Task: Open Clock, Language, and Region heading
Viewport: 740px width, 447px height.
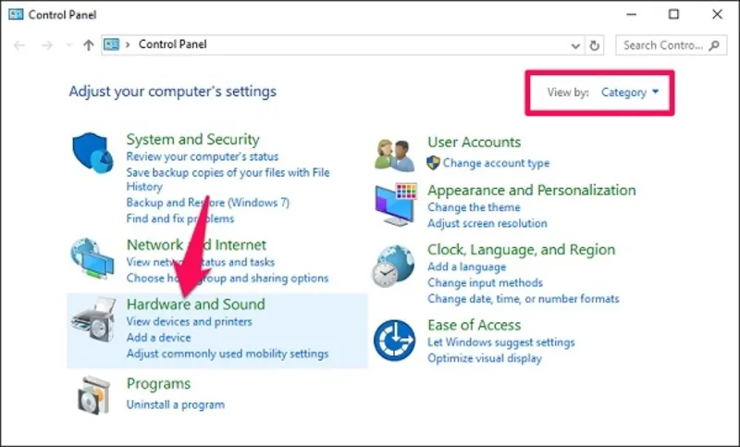Action: click(x=521, y=250)
